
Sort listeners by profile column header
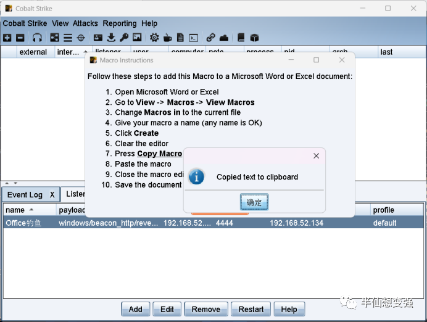pyautogui.click(x=397, y=210)
